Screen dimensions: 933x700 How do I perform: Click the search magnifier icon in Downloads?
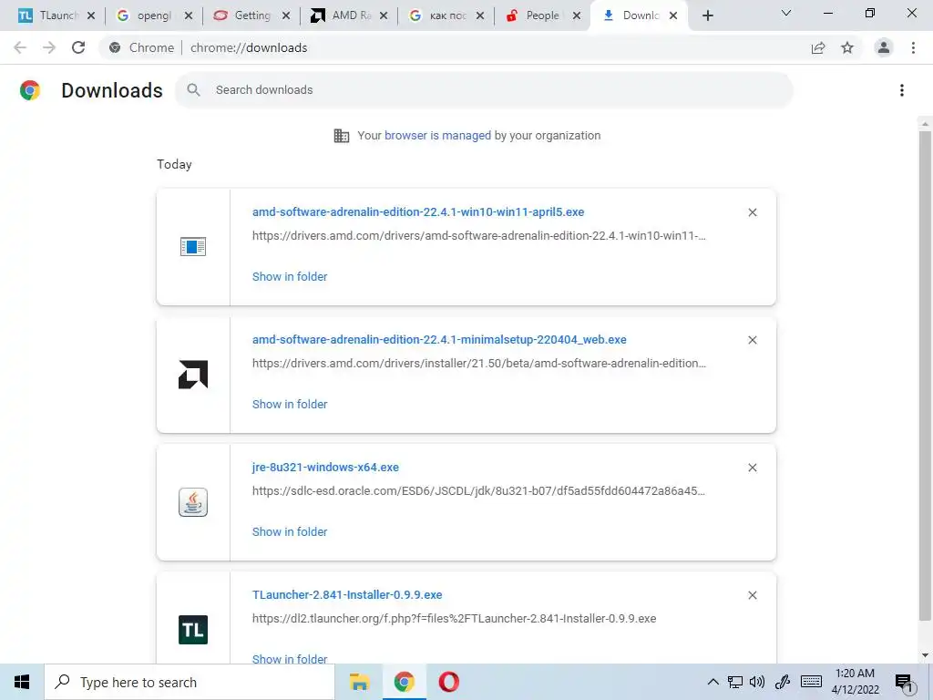coord(193,90)
